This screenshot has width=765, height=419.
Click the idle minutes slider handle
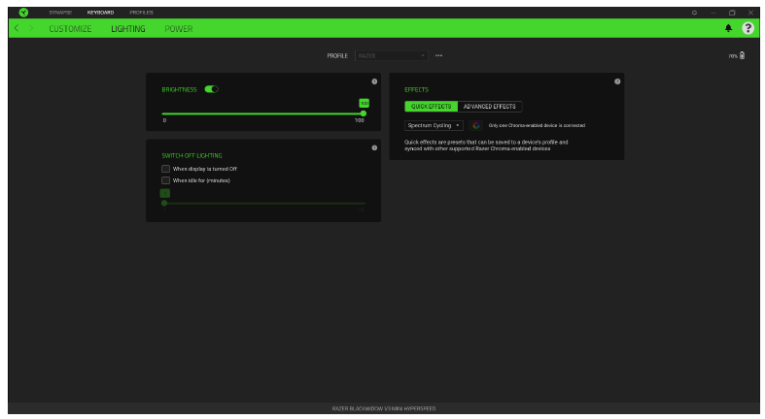coord(164,203)
